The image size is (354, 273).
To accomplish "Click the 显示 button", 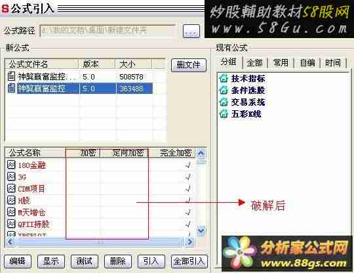I will point(51,261).
